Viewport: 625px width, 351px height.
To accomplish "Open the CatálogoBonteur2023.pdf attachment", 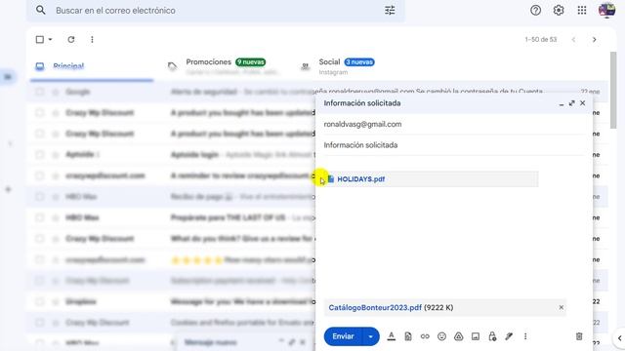I will tap(375, 307).
